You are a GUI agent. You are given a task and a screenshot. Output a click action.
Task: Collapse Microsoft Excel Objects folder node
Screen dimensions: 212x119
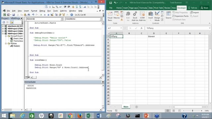[x=6, y=36]
